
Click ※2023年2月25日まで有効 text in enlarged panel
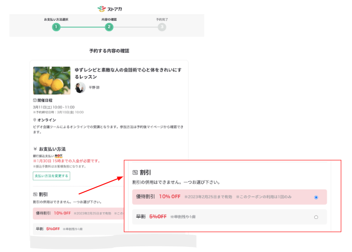pos(208,197)
